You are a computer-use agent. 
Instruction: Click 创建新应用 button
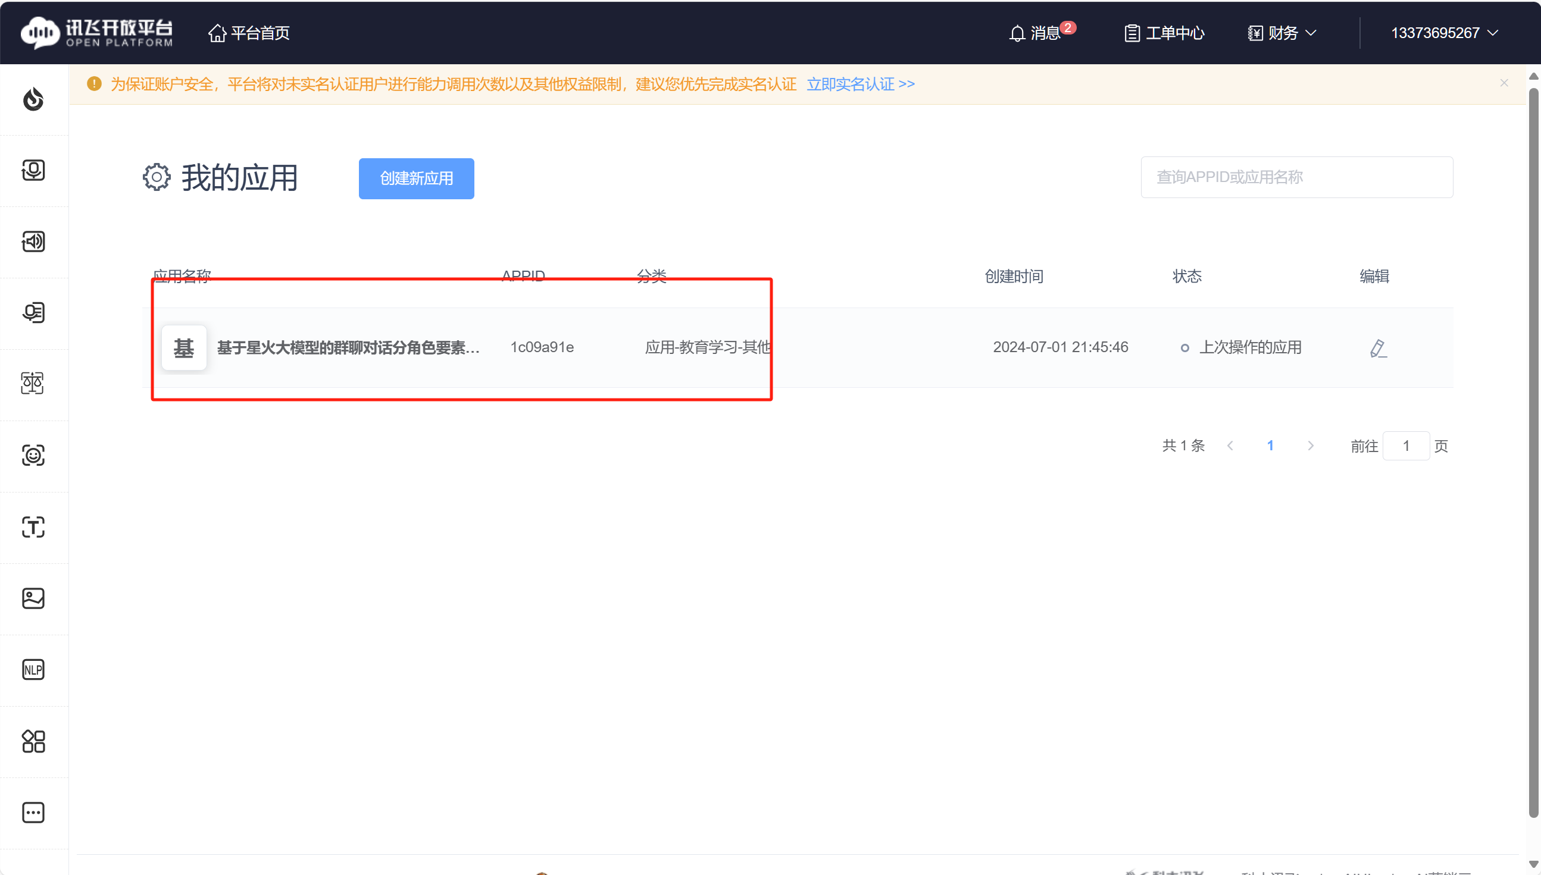coord(416,178)
